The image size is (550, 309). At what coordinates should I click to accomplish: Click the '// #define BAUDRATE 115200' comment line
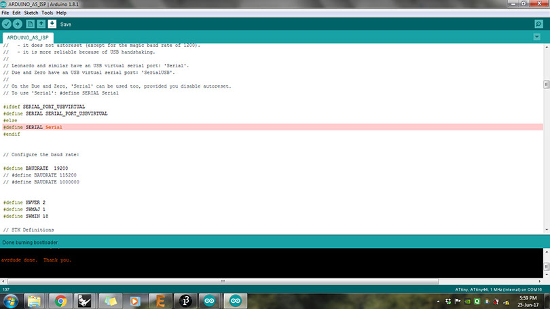39,175
